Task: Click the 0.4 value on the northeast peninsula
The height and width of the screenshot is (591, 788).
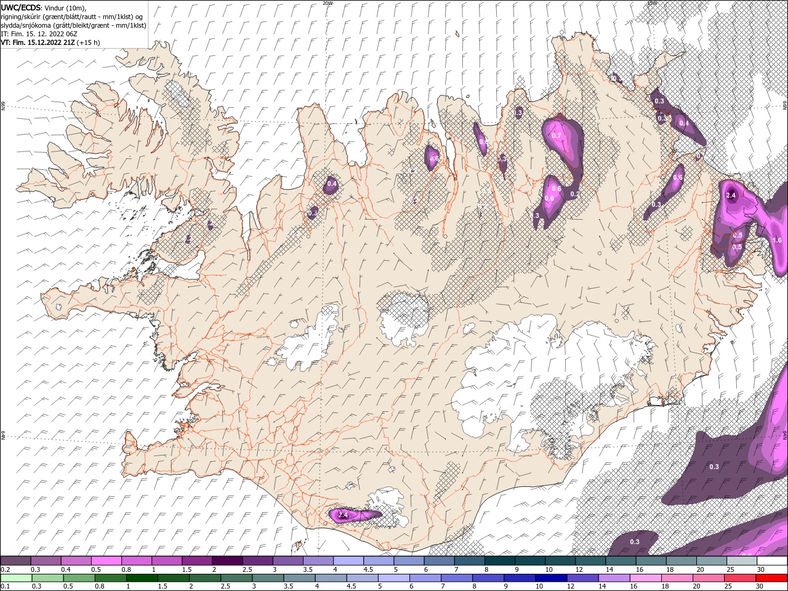Action: 684,123
